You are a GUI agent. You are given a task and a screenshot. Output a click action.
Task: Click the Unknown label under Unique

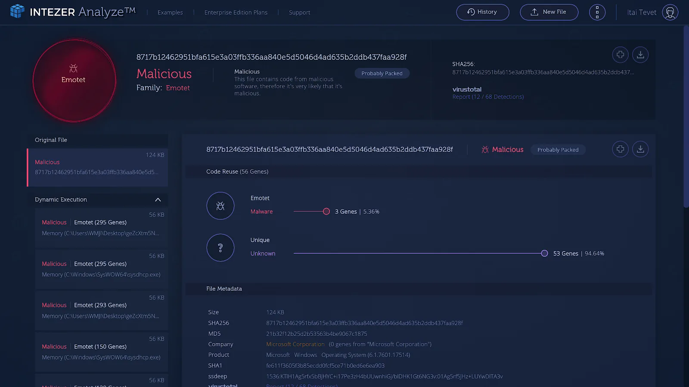[263, 254]
